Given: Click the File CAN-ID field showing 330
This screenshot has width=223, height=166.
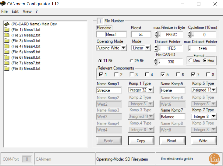Looking at the screenshot, I should click(x=170, y=62).
